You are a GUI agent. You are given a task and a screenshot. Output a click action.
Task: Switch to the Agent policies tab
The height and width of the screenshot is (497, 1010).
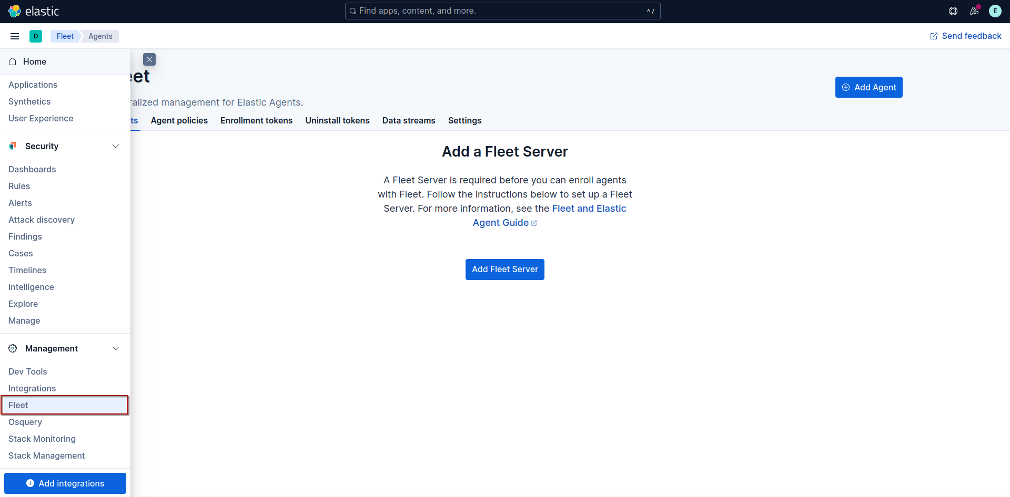pyautogui.click(x=179, y=120)
